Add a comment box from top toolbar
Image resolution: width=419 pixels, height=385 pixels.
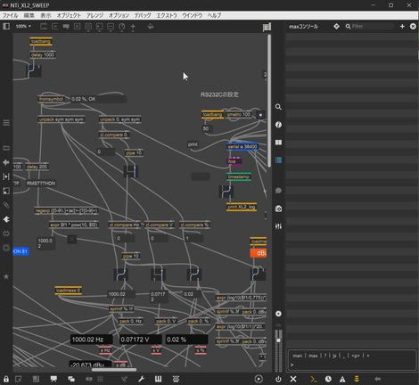(x=66, y=26)
